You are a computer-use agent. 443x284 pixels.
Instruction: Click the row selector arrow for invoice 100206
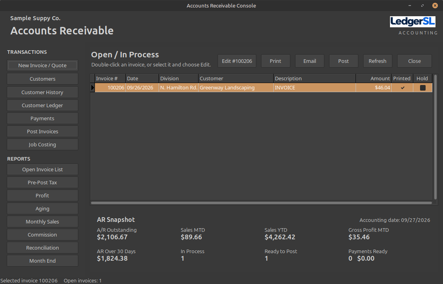click(x=93, y=87)
